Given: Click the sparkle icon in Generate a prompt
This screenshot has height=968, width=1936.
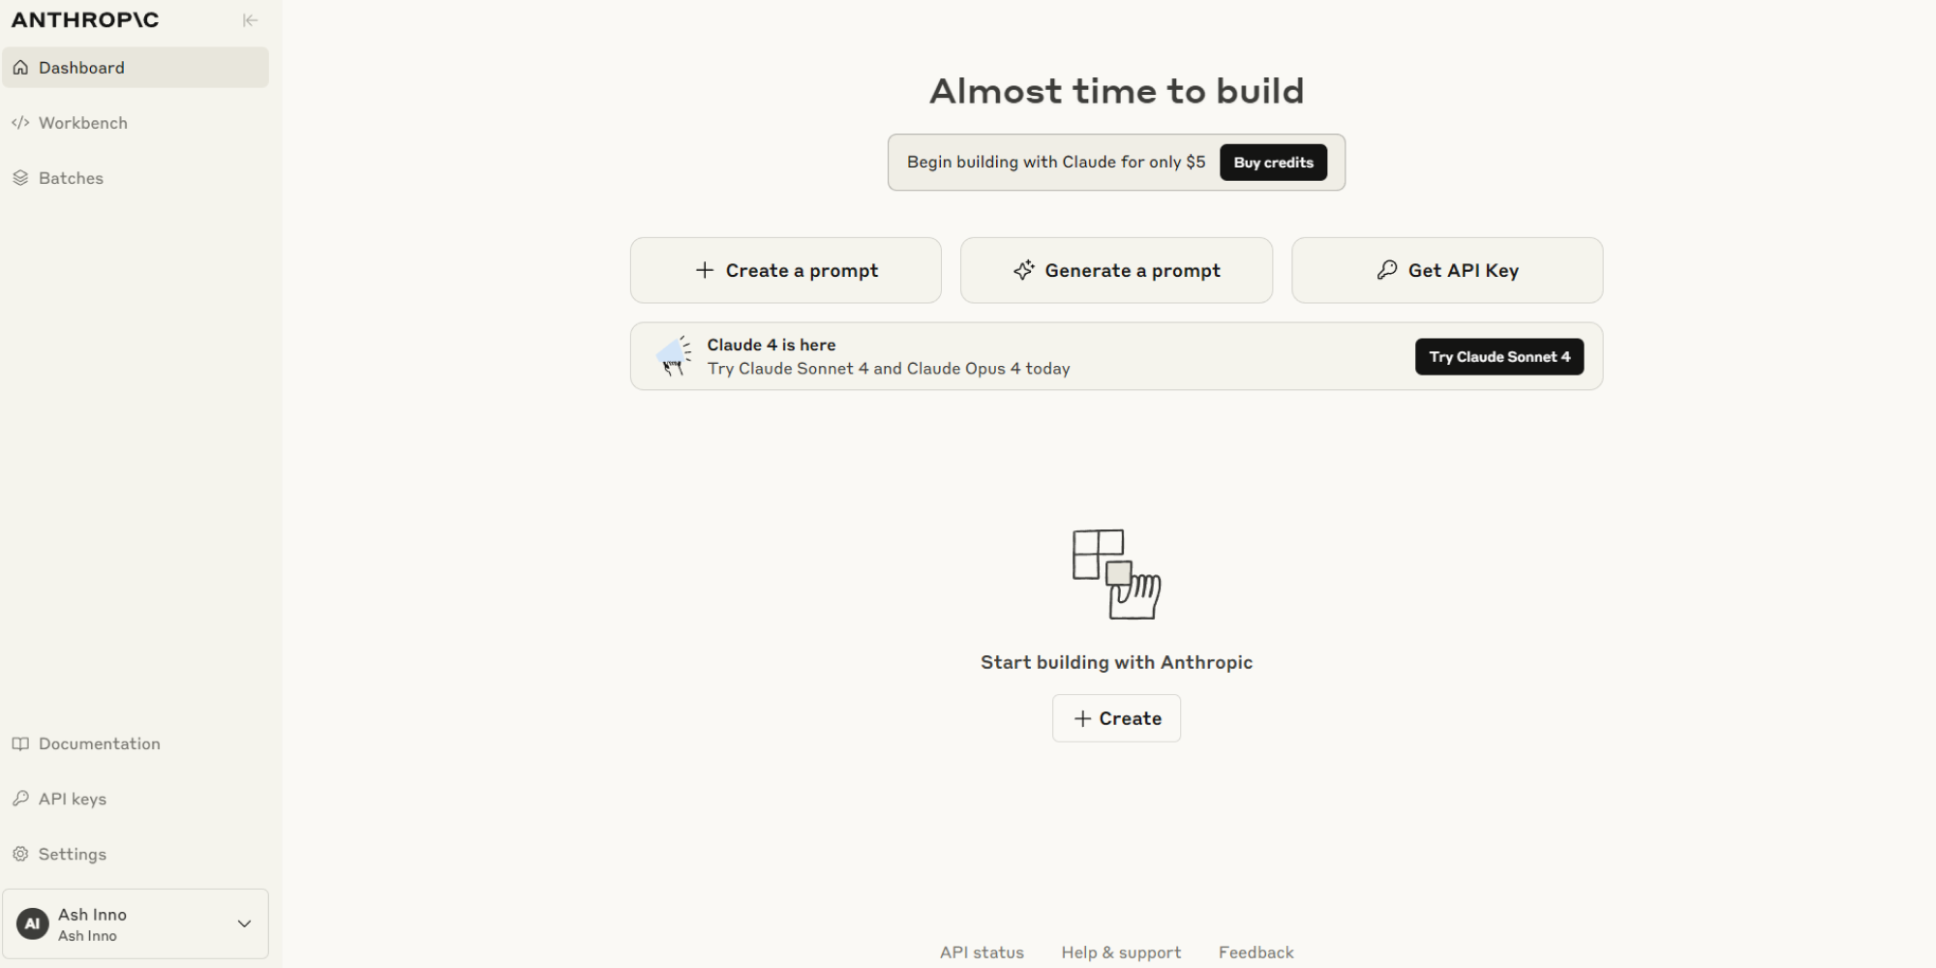Looking at the screenshot, I should pyautogui.click(x=1023, y=270).
